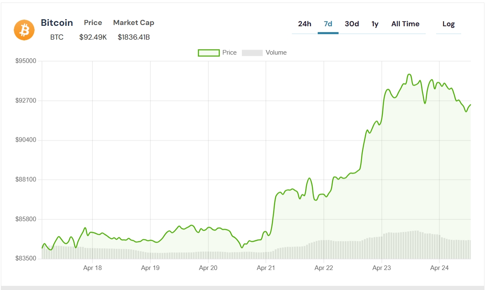This screenshot has height=290, width=487.
Task: Click the Price column header
Action: pos(93,22)
